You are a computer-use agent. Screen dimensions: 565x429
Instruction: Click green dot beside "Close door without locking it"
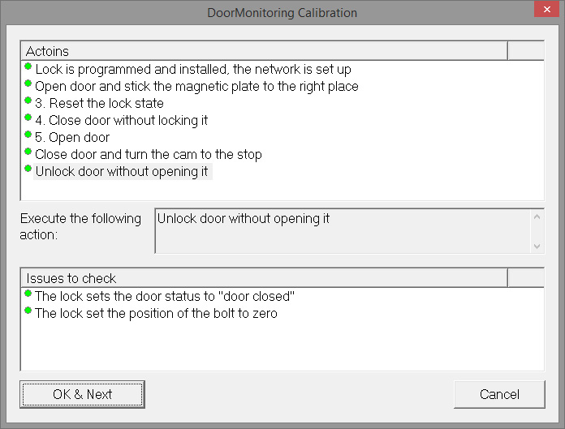[28, 118]
